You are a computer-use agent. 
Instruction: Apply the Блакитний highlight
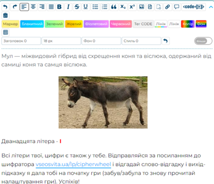32,24
